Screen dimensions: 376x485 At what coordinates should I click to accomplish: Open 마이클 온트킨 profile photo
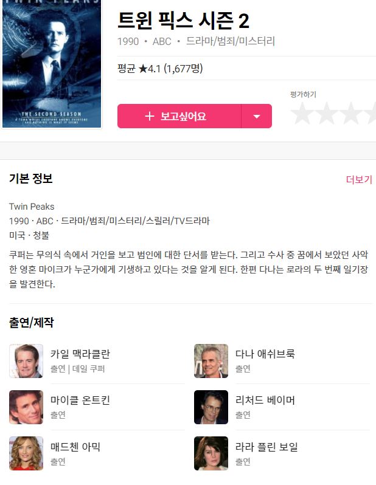click(x=26, y=407)
